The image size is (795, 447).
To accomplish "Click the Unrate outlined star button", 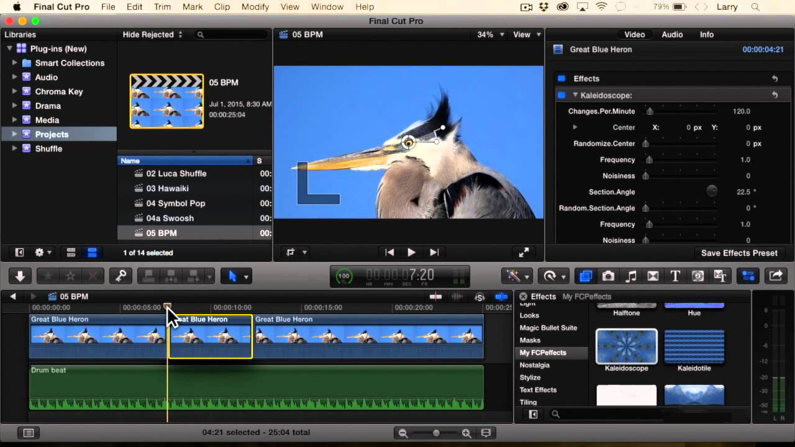I will click(70, 276).
